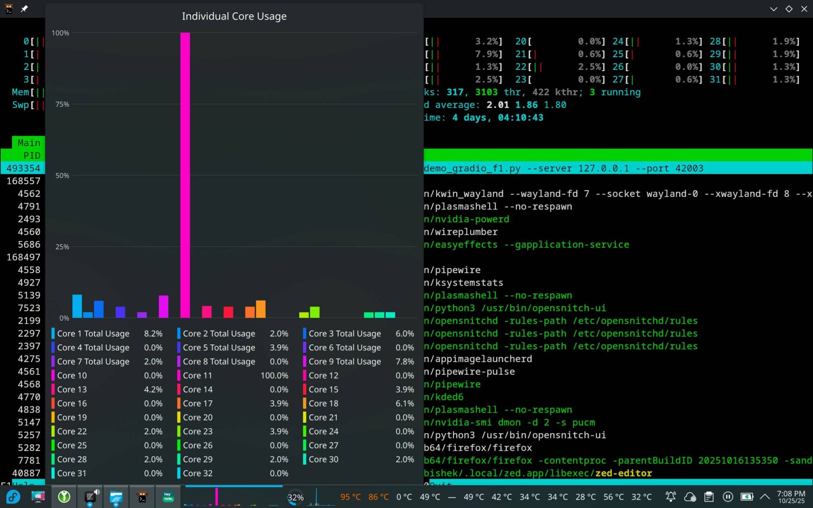Click the Core 11 magenta legend swatch
Image resolution: width=813 pixels, height=508 pixels.
tap(179, 375)
